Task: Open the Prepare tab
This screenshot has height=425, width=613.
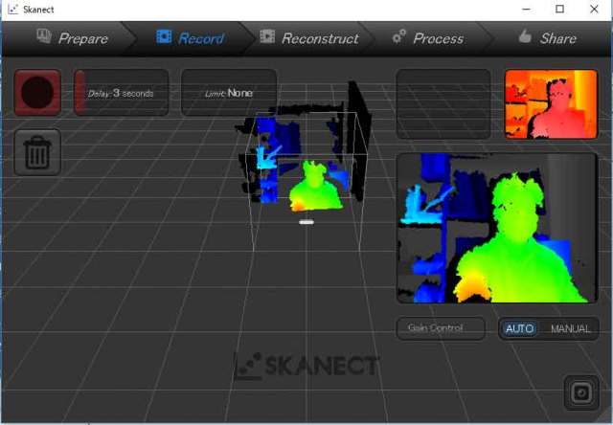Action: [x=73, y=38]
